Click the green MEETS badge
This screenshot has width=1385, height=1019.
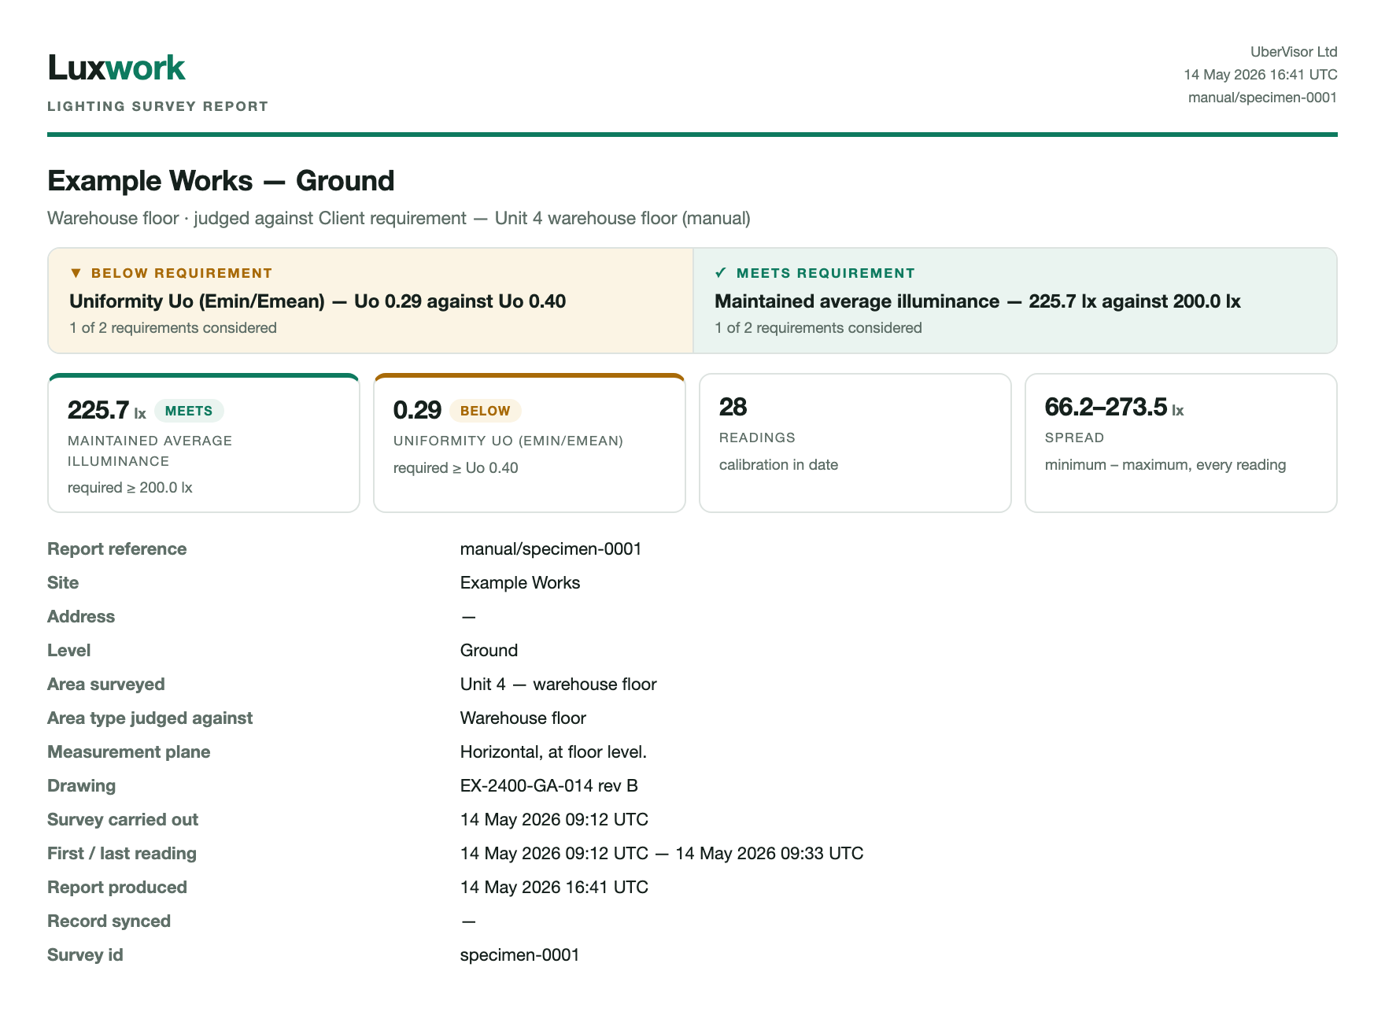point(189,411)
